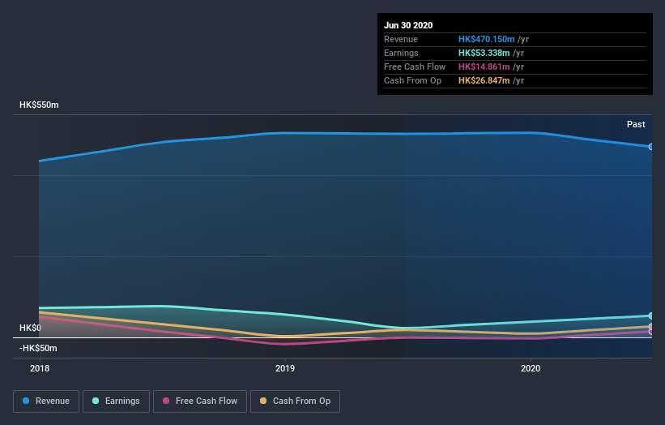Click the Revenue endpoint marker on the blue line

click(x=650, y=147)
